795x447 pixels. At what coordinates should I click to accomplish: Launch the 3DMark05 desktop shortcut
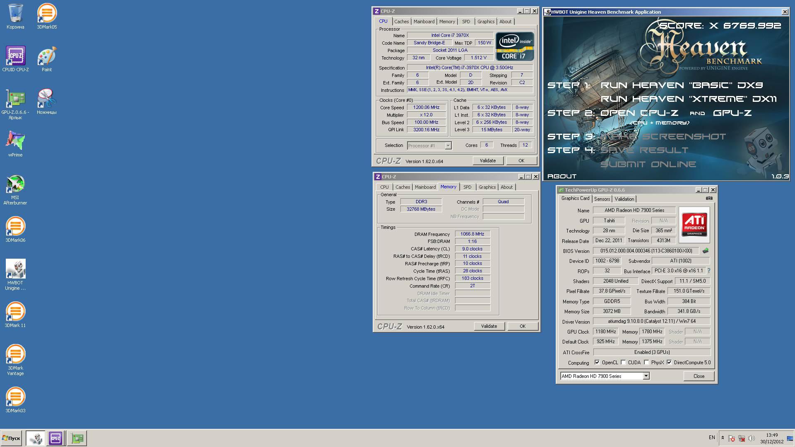pos(47,16)
